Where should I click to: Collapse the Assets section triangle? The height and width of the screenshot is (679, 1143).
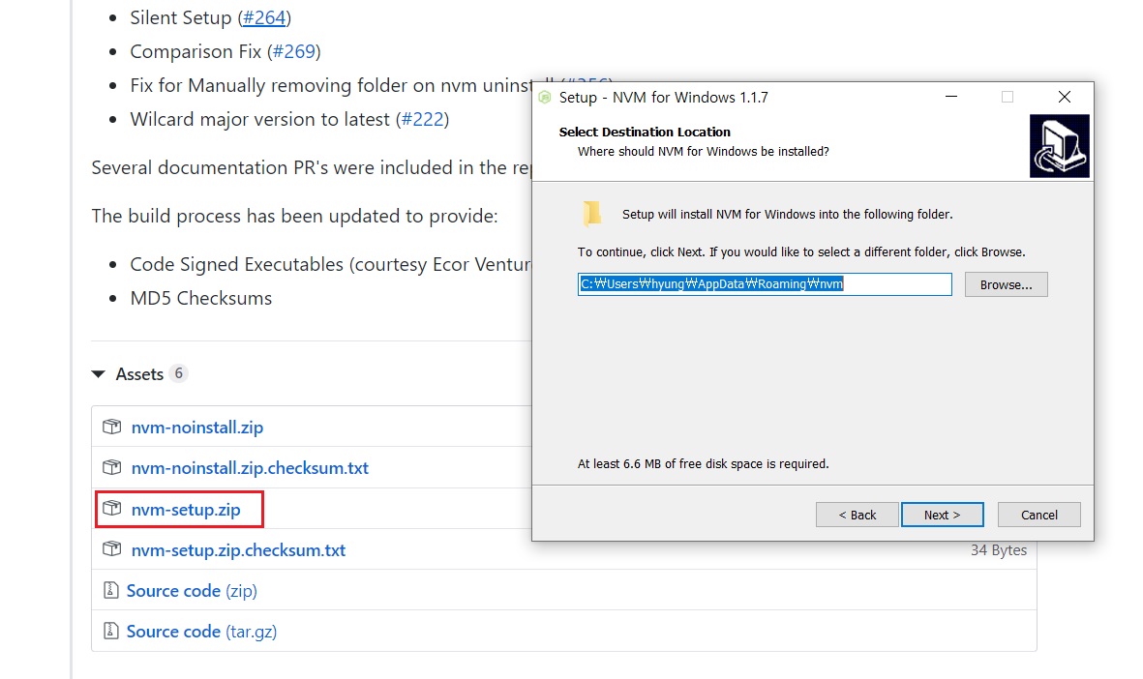click(98, 374)
